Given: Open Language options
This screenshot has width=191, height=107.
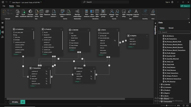Looking at the screenshot, I should coord(129,13).
